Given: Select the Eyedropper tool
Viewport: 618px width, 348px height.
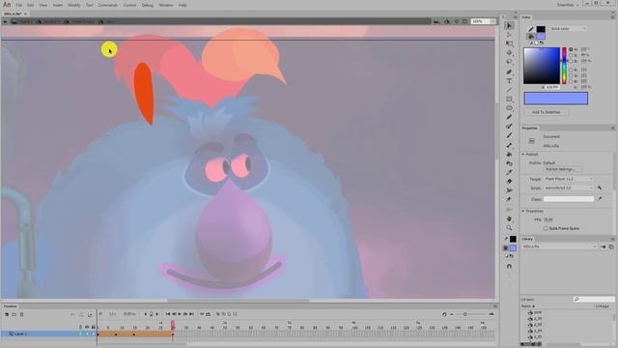Looking at the screenshot, I should (x=509, y=172).
